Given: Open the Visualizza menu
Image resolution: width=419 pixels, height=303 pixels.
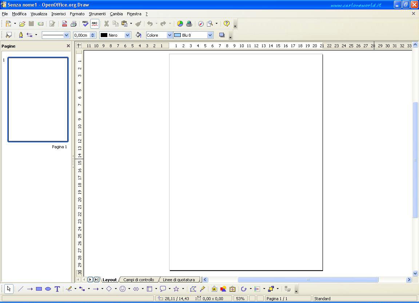Looking at the screenshot, I should pos(39,14).
